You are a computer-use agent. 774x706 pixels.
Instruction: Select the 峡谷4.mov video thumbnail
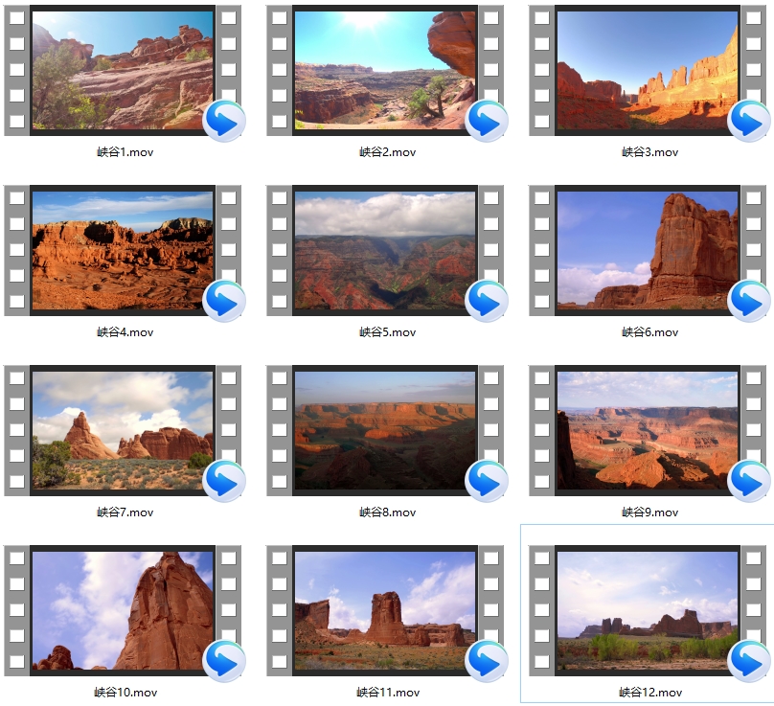[123, 251]
